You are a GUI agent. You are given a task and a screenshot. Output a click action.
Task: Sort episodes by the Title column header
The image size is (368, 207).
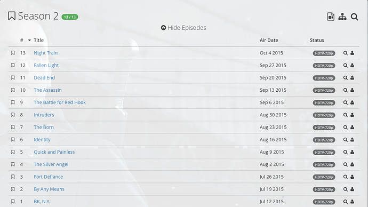pos(38,40)
